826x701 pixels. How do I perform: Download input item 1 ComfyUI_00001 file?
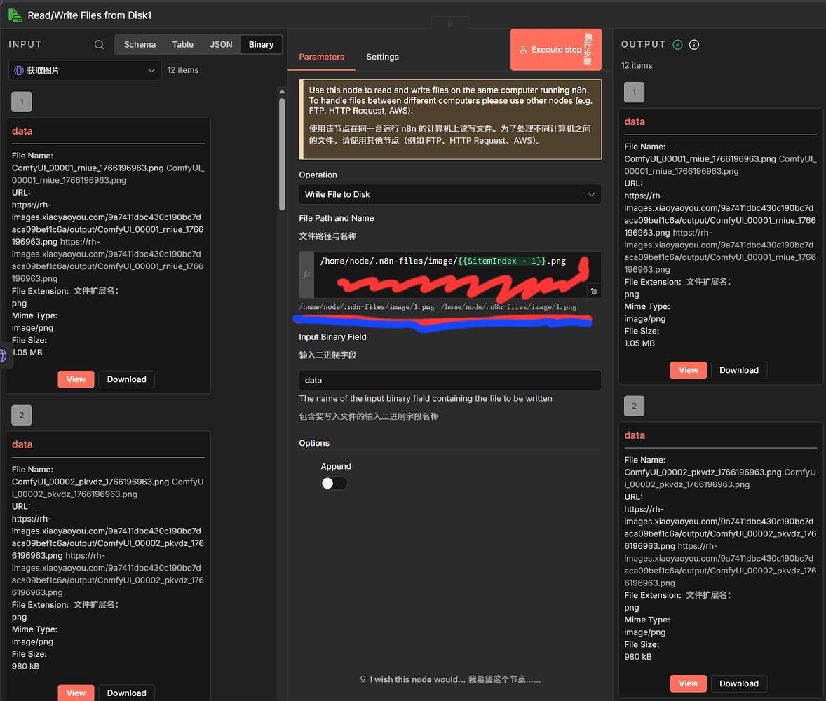(126, 380)
